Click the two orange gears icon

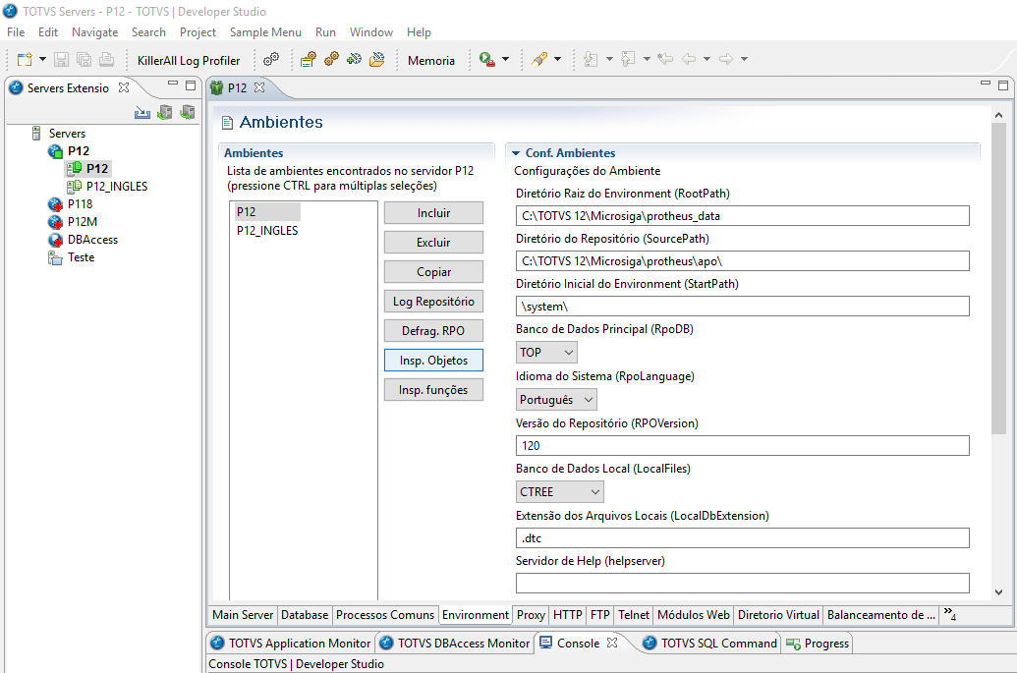(x=331, y=60)
